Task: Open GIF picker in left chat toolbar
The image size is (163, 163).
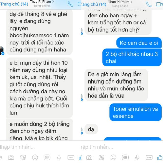Action: (47, 157)
